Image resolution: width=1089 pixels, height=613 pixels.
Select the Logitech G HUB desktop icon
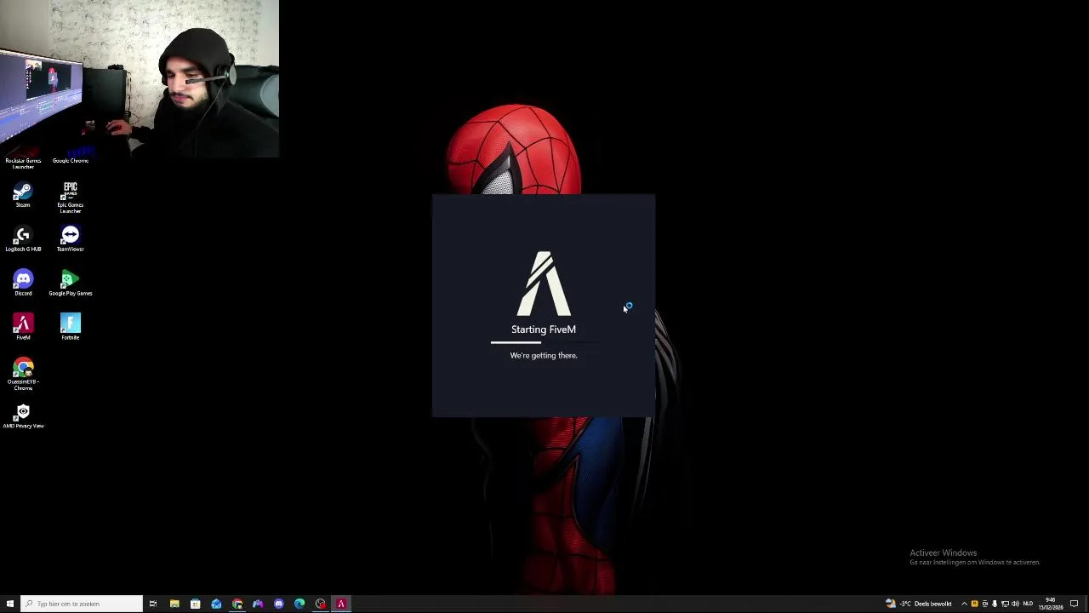pos(23,239)
